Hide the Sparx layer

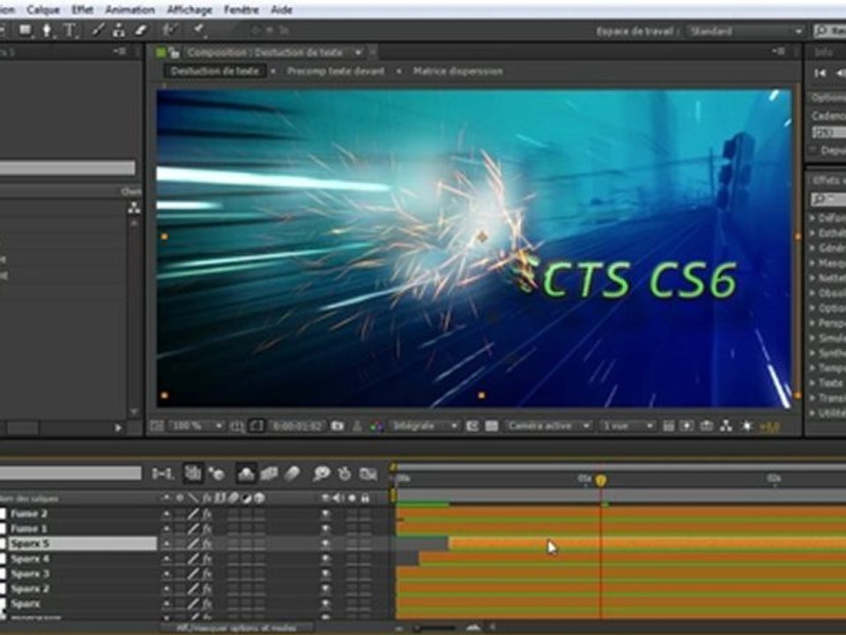pyautogui.click(x=326, y=605)
